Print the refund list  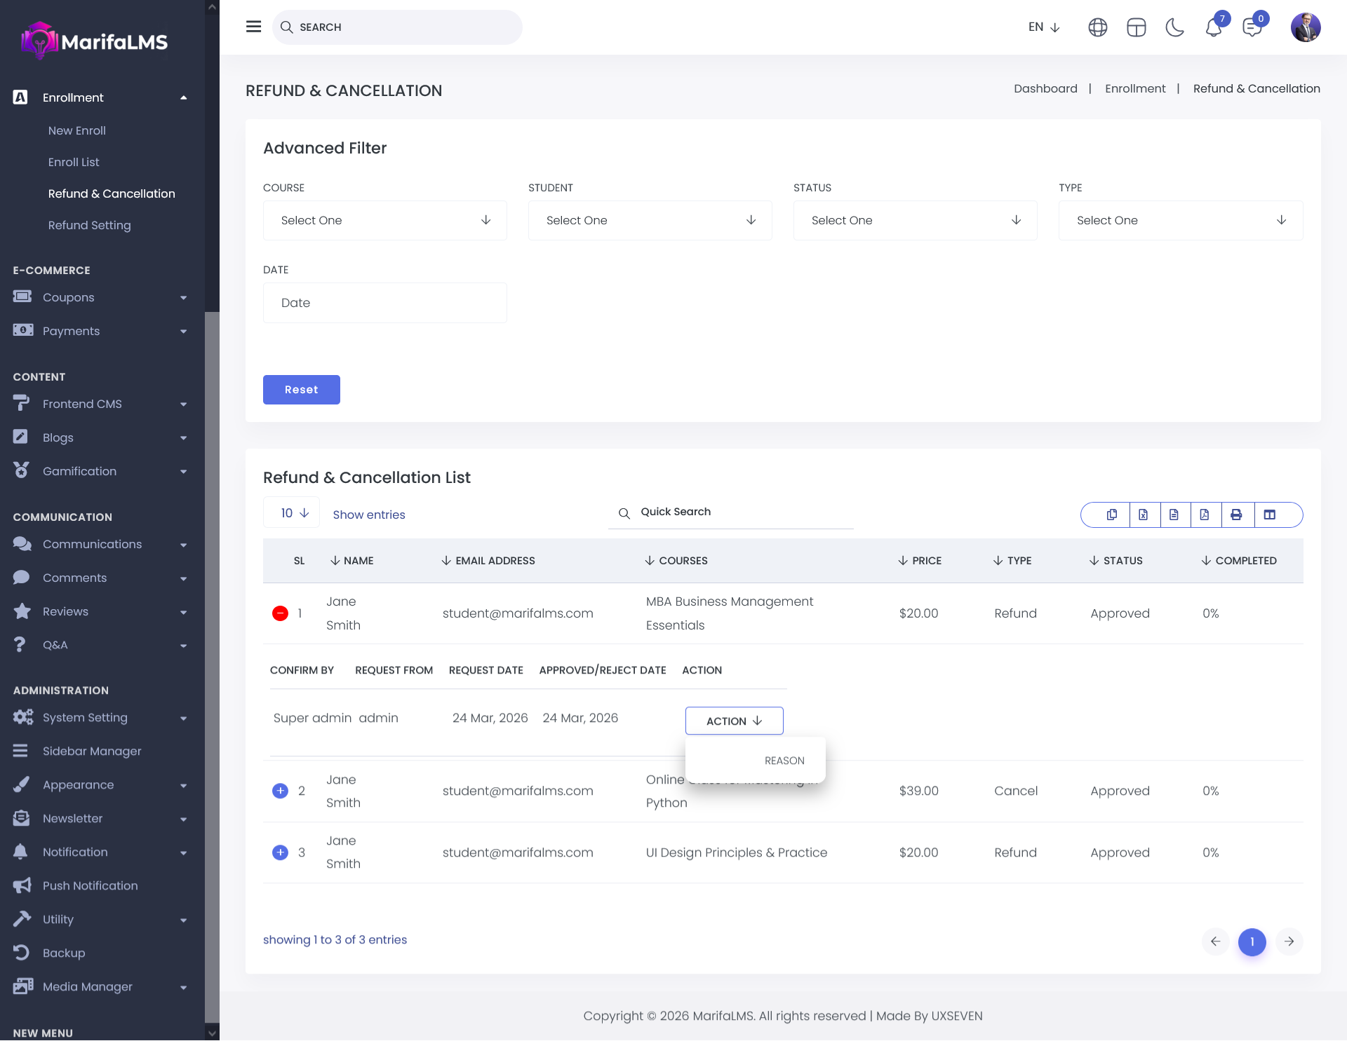pos(1236,515)
